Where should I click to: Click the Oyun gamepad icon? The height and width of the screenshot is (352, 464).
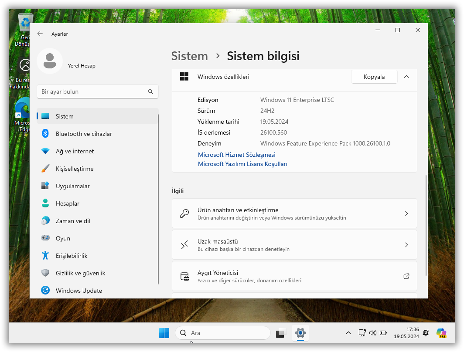pyautogui.click(x=45, y=237)
